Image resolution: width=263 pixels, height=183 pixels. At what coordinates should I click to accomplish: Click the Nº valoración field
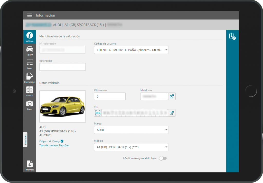click(x=62, y=50)
